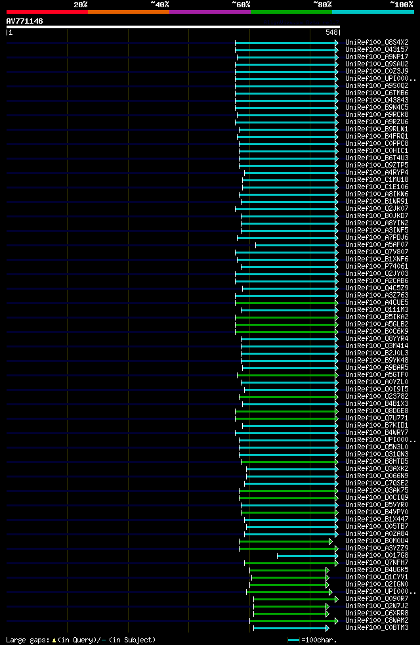This screenshot has width=420, height=645.
Task: Open hit UniRef100_Q8DGE8
Action: pos(377,411)
